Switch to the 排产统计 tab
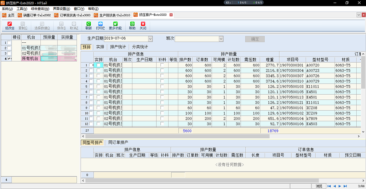366x189 pixels. (x=118, y=47)
